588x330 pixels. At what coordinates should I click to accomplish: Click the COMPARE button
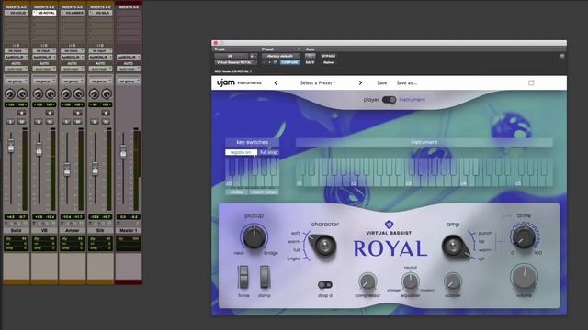[x=290, y=62]
